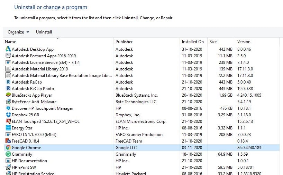Select the HP Documentation entry name

29,161
